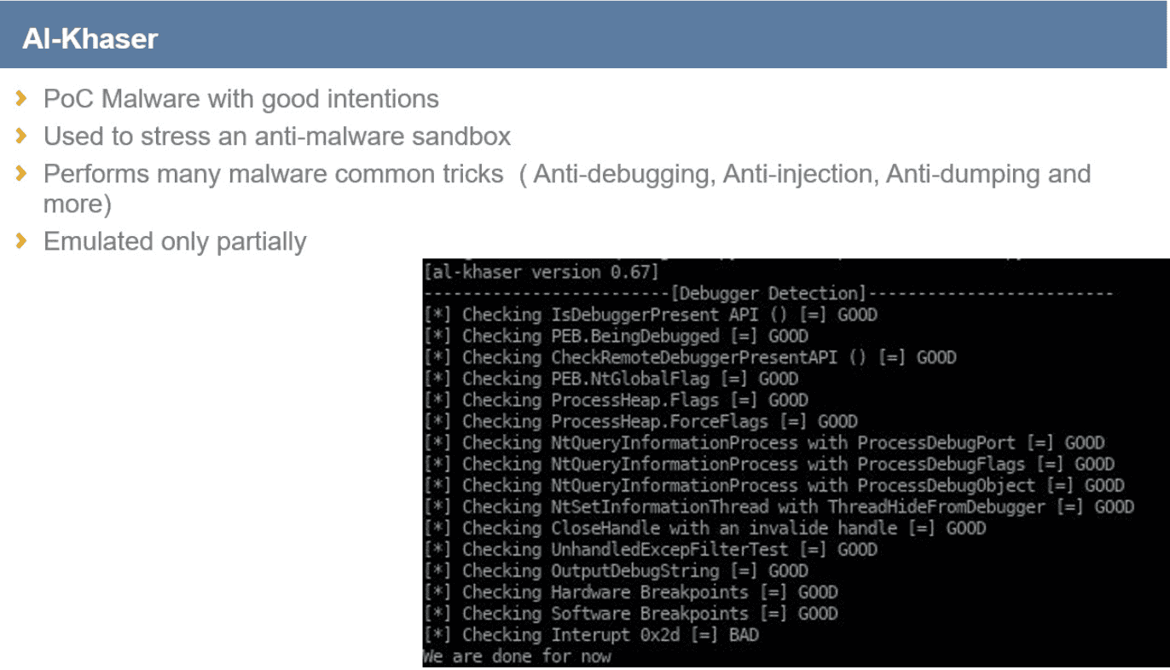The width and height of the screenshot is (1170, 670).
Task: Click the "Checking PEB.NtGlobalFlag" terminal line
Action: 611,378
